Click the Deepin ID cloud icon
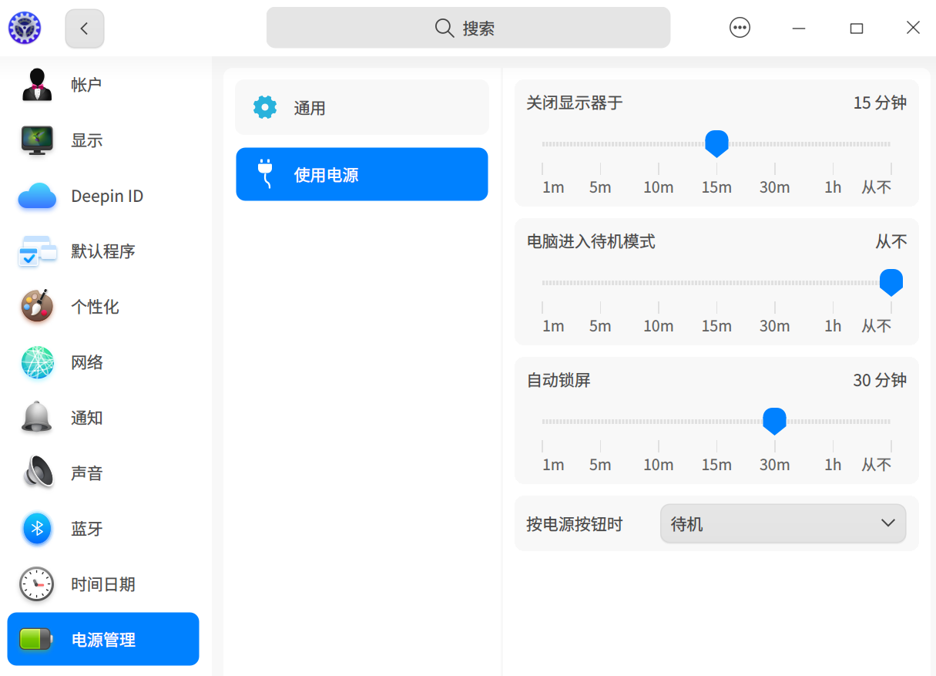Viewport: 936px width, 676px height. tap(37, 196)
